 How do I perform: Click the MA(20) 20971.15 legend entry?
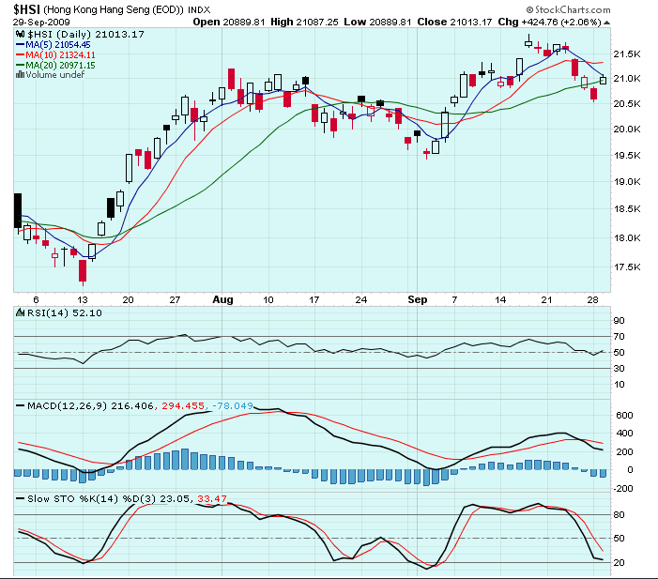point(55,65)
